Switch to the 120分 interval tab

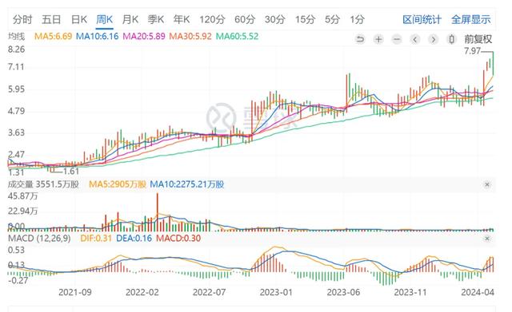click(x=212, y=19)
